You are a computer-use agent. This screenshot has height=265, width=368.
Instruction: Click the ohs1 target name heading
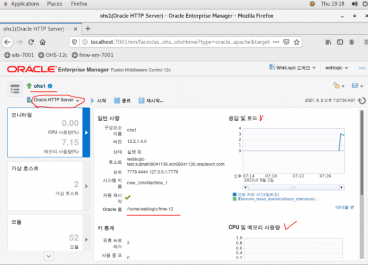pos(39,86)
